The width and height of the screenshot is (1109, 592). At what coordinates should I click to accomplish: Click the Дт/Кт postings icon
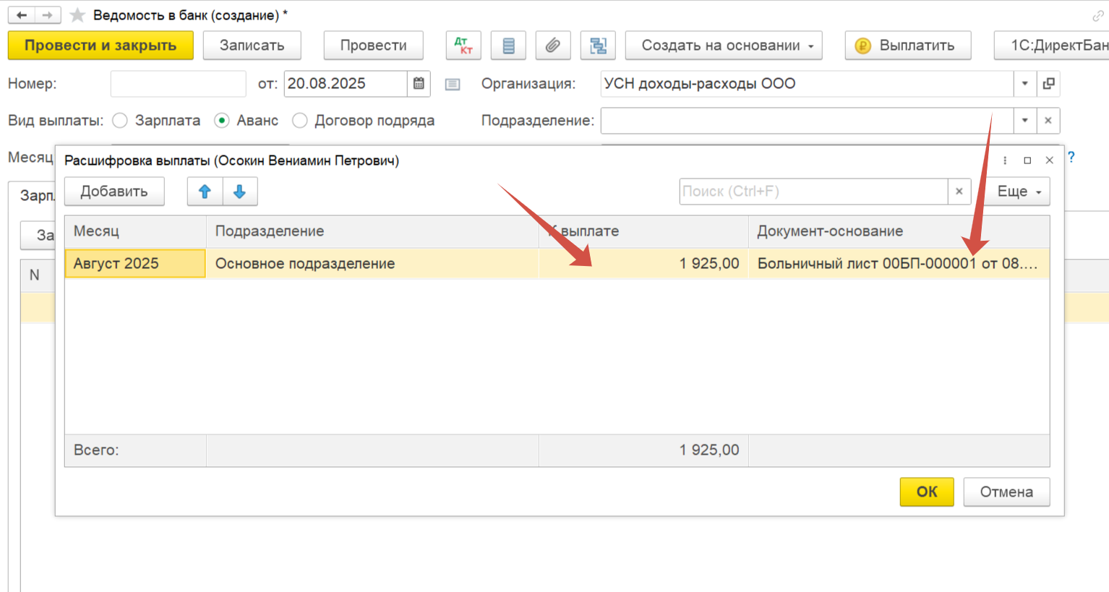coord(463,46)
